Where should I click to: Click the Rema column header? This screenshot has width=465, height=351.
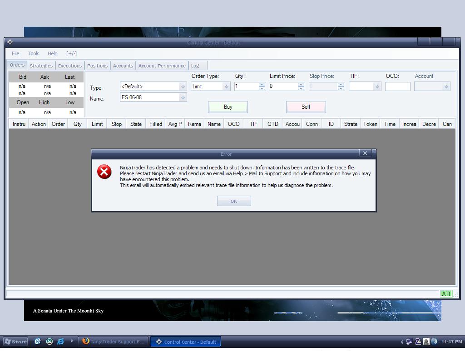point(194,124)
